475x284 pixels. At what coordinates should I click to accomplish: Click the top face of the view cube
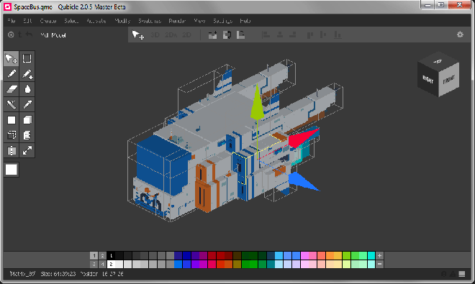point(438,61)
